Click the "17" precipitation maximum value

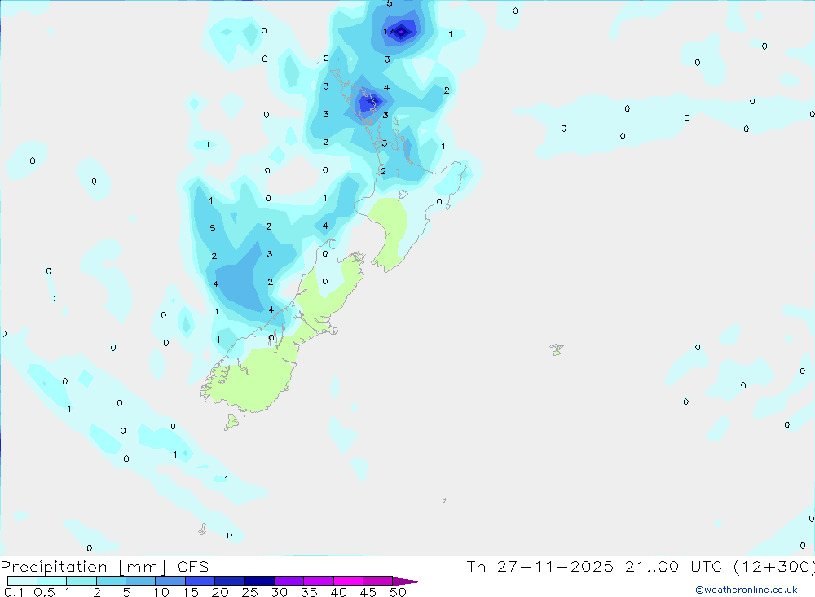(x=388, y=31)
